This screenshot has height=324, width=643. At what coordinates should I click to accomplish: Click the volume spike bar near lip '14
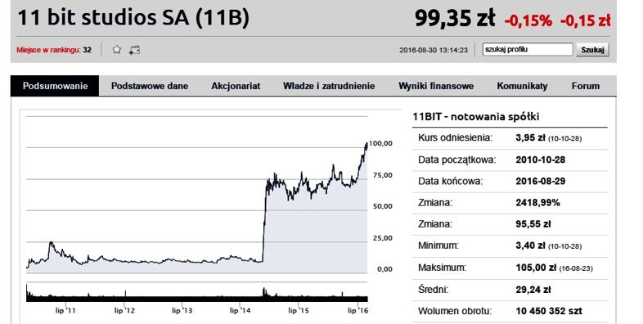pyautogui.click(x=264, y=292)
